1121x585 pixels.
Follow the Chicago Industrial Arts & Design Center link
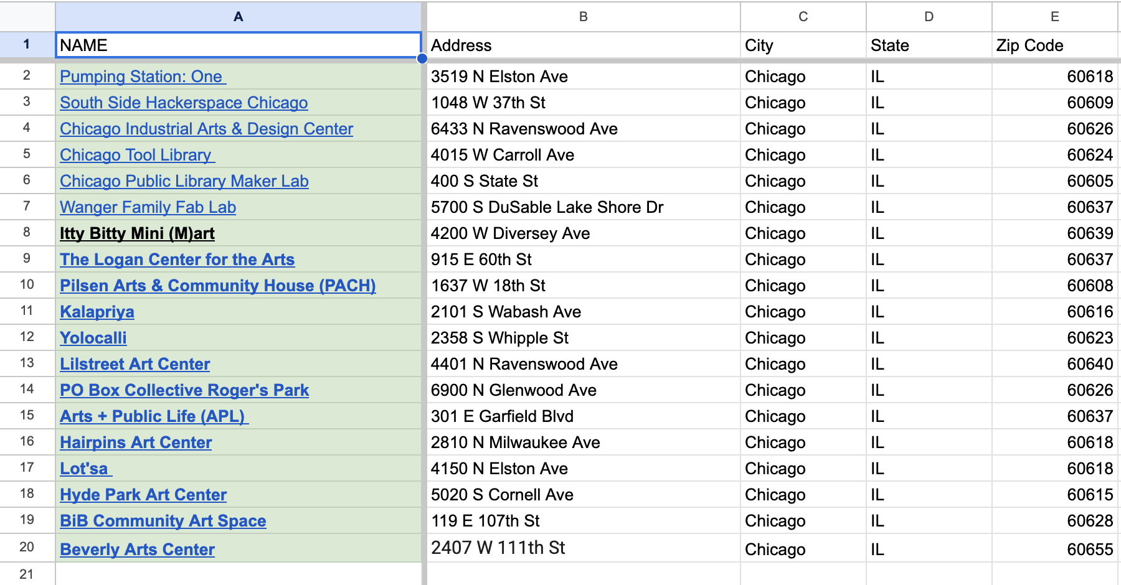206,129
